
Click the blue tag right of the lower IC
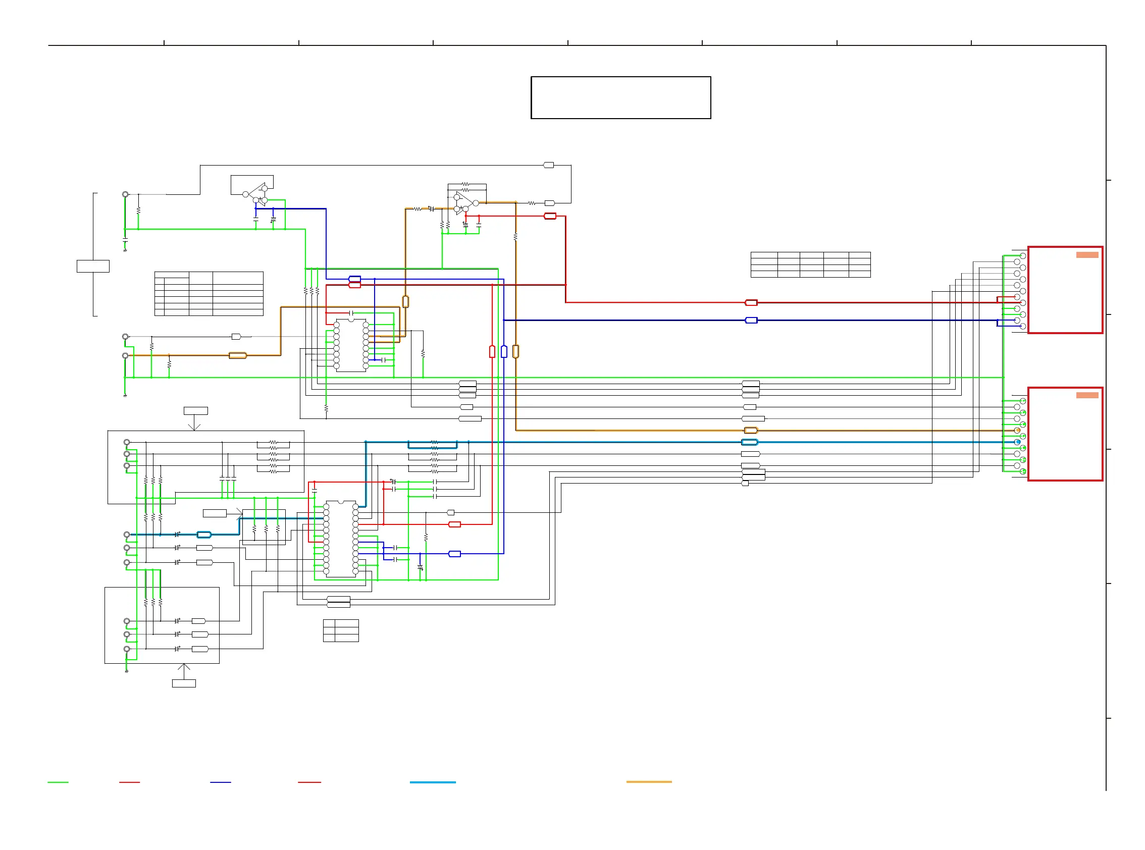coord(454,554)
